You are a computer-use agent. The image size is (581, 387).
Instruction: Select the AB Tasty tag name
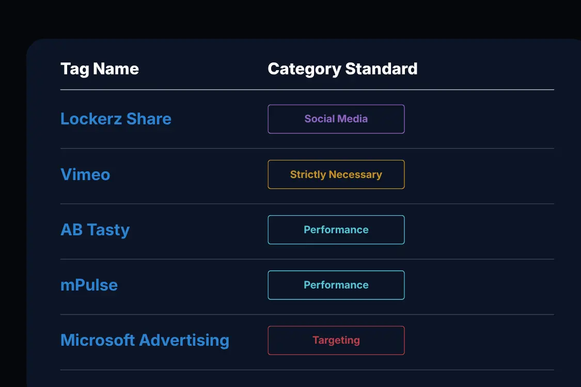pos(95,230)
